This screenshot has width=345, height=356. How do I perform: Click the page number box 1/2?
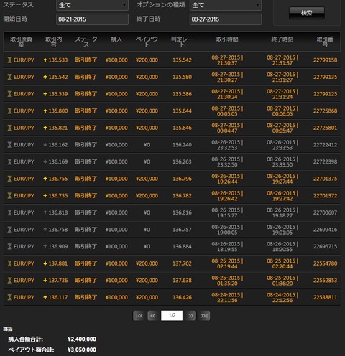coord(172,316)
